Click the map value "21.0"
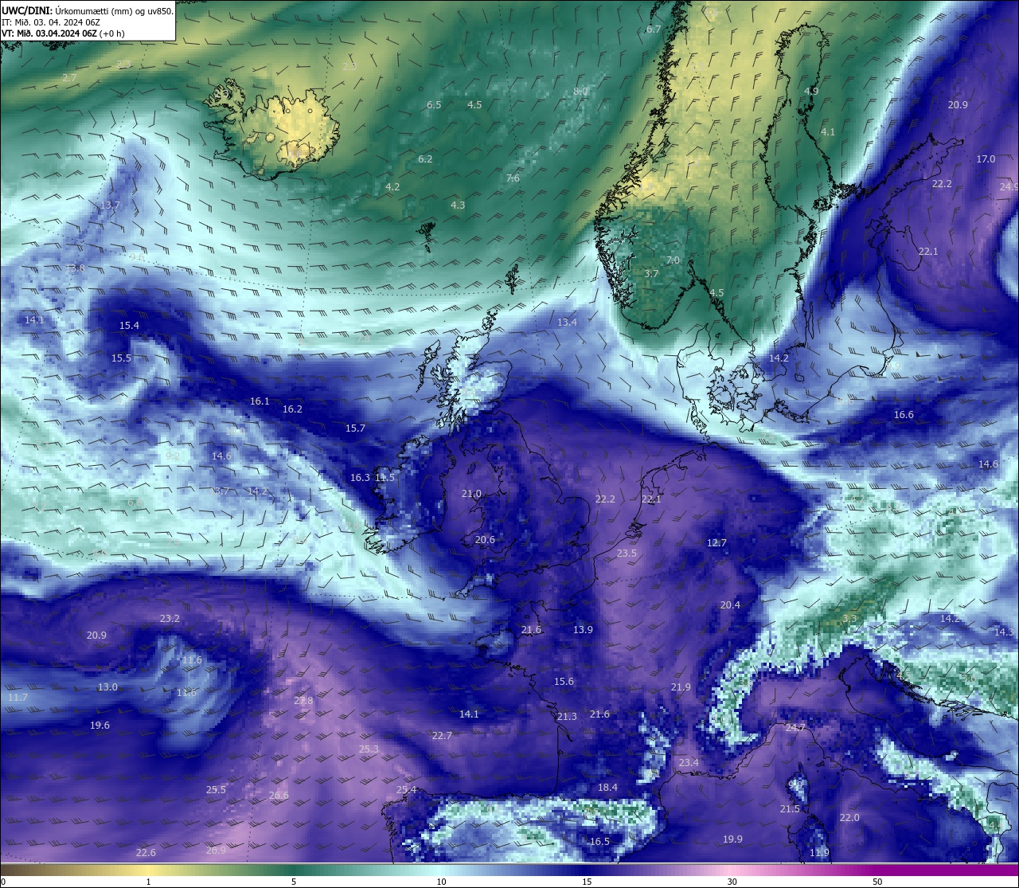This screenshot has height=888, width=1019. click(471, 494)
